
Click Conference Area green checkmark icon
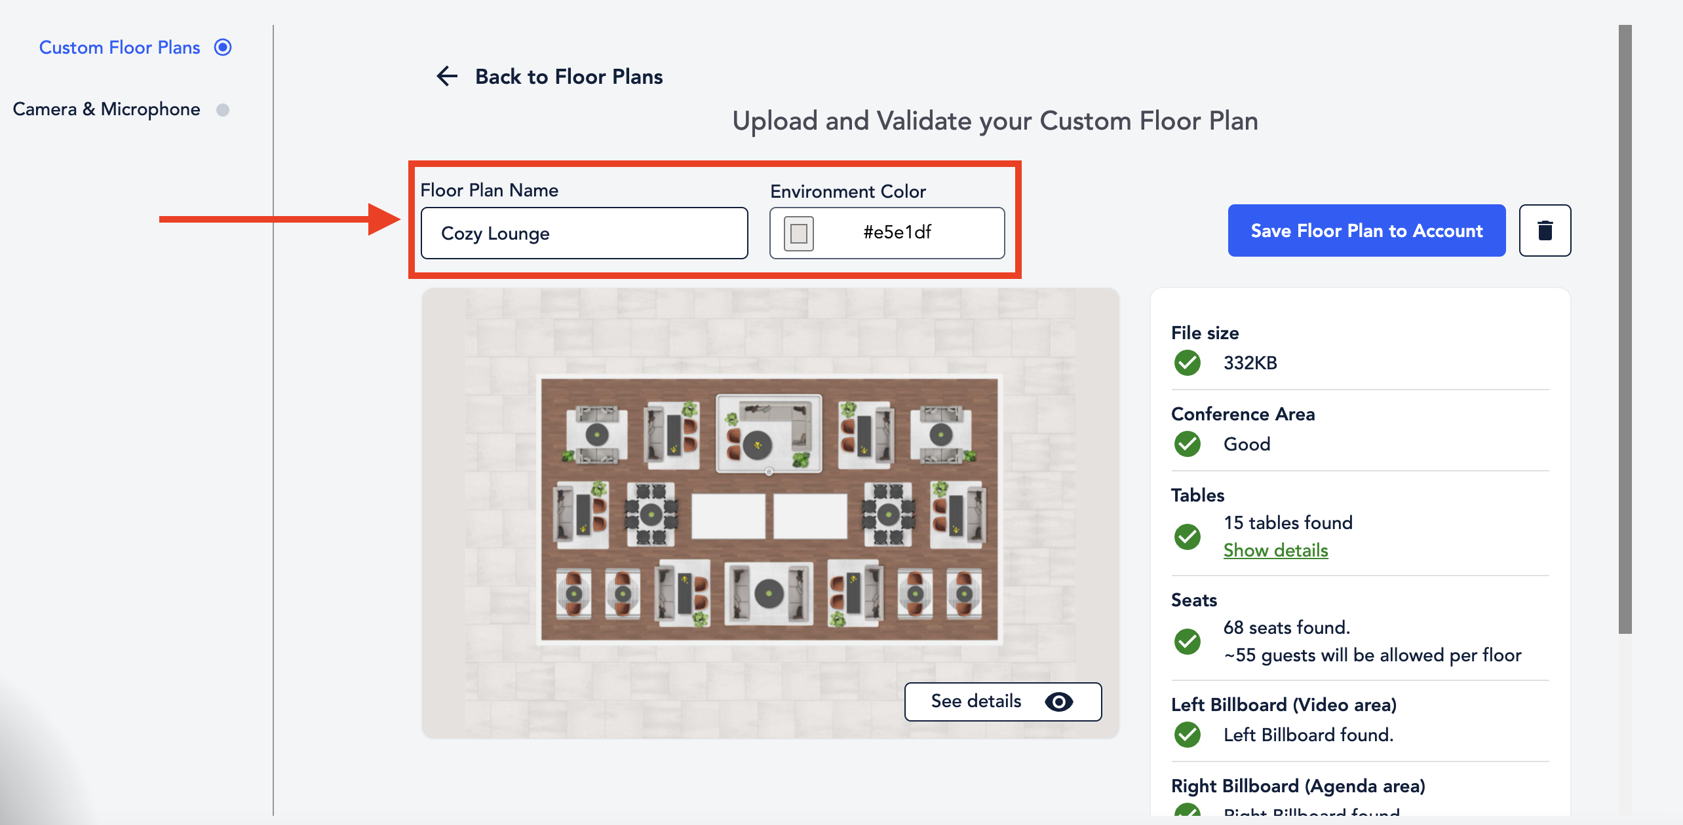(1187, 444)
